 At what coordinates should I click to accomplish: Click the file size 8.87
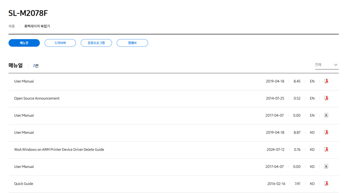point(297,133)
